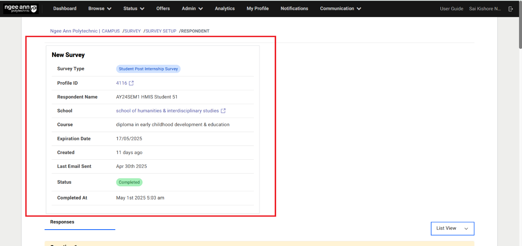
Task: Open the User Guide link
Action: pyautogui.click(x=451, y=9)
